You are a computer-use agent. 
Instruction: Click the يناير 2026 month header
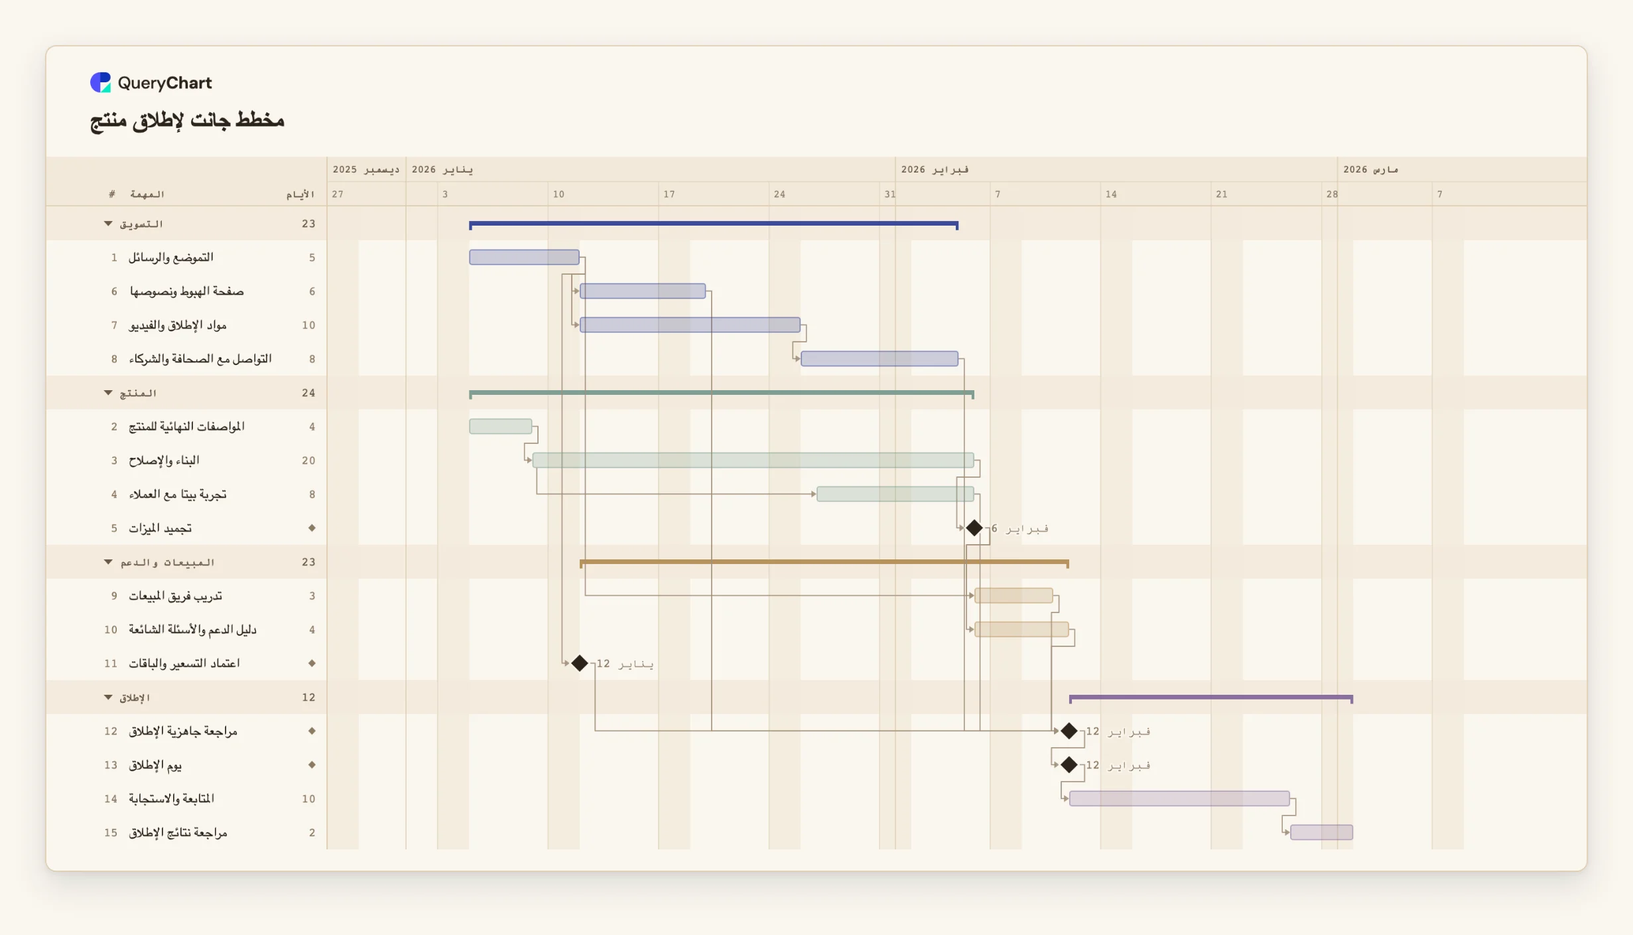coord(442,169)
